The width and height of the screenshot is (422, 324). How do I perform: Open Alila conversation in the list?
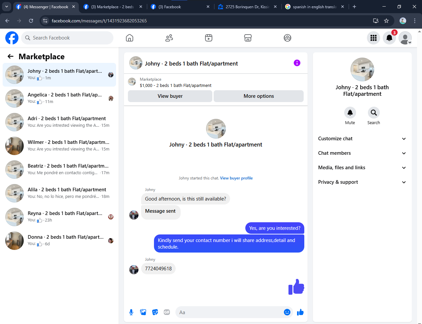(x=59, y=193)
